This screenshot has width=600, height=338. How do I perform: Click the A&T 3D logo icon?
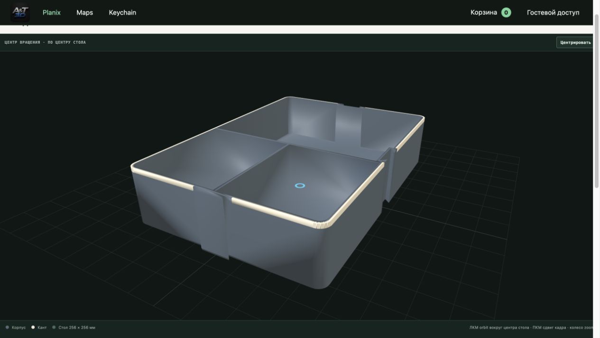(20, 12)
